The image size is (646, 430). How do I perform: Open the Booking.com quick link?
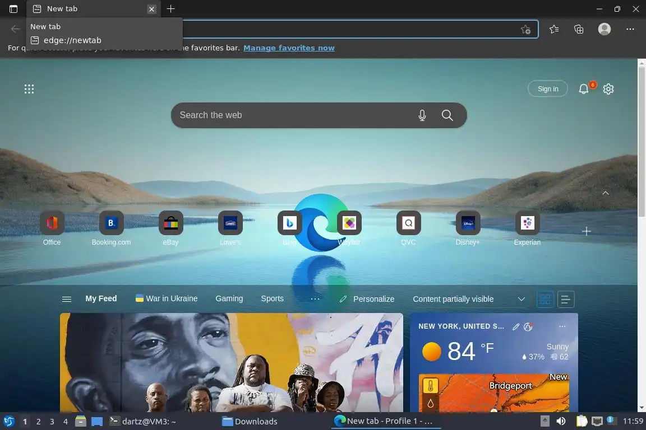pos(111,228)
